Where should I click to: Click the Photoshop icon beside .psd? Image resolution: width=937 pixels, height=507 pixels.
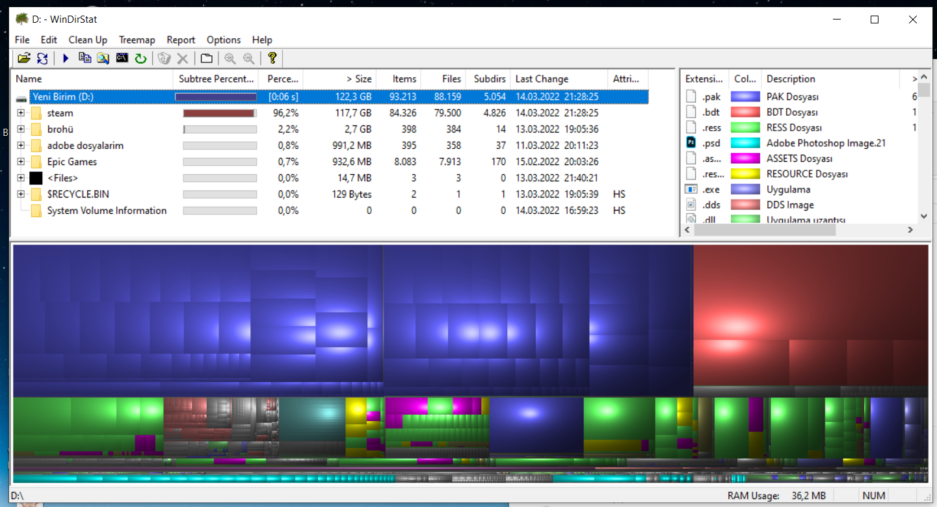691,143
